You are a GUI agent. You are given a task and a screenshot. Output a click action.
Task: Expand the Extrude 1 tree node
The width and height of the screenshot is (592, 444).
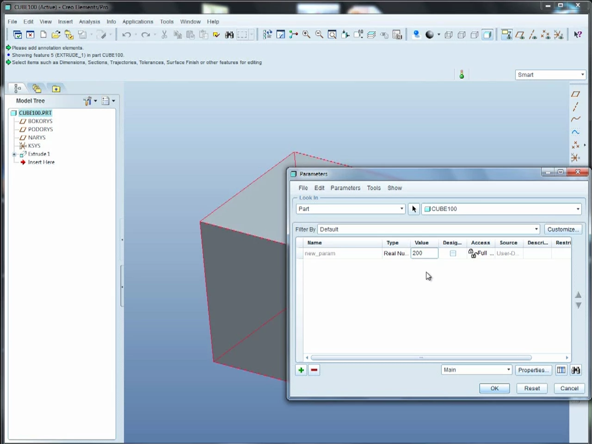coord(14,154)
